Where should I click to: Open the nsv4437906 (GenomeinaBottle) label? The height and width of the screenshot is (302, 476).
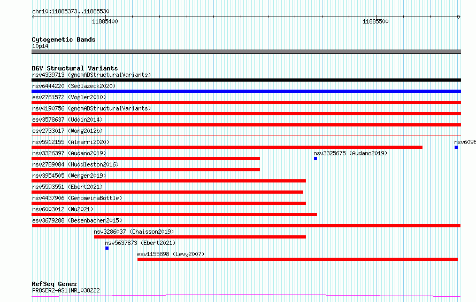point(77,198)
